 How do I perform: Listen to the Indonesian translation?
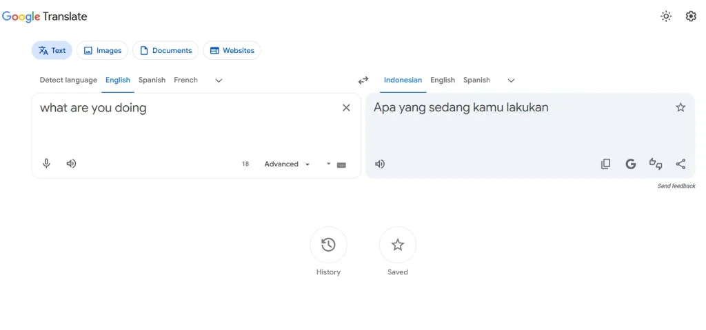[x=380, y=164]
